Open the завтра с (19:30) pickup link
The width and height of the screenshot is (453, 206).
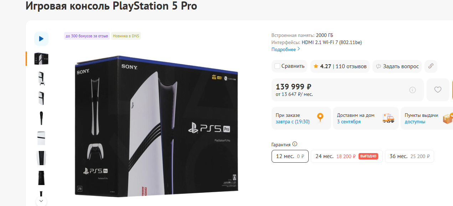click(x=293, y=121)
